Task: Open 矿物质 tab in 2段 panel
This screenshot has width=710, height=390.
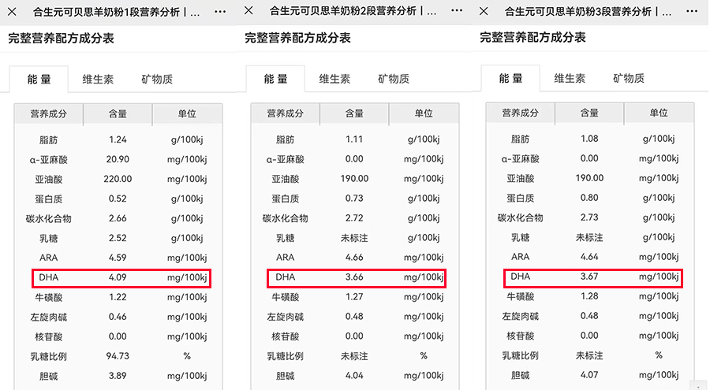Action: coord(394,80)
